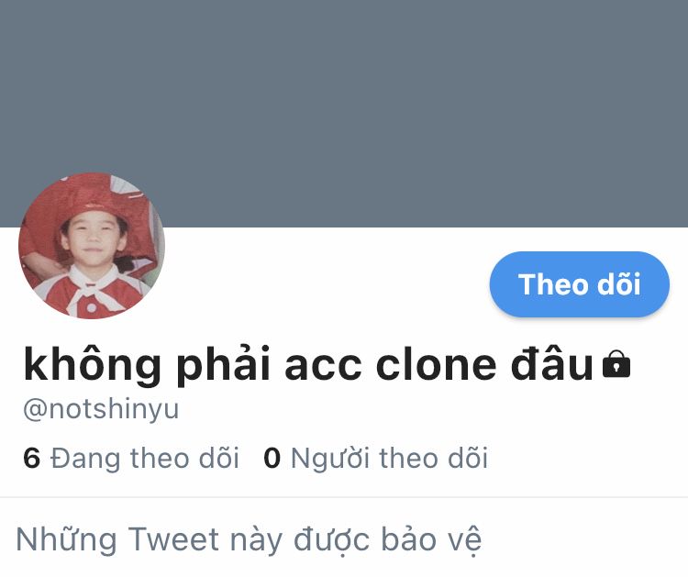
Task: Click the "Những Tweet này được bảo vệ" notice
Action: (249, 539)
